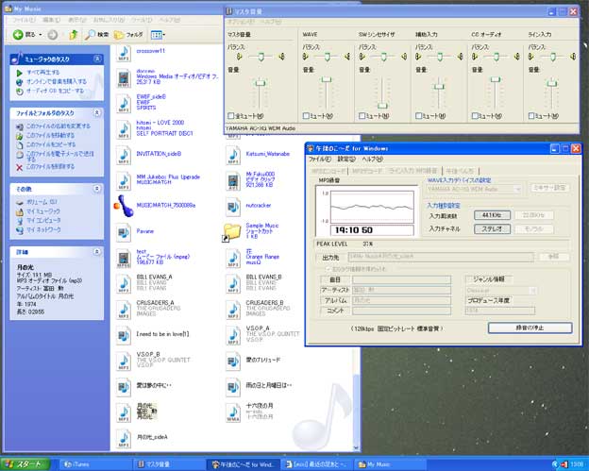Enable mute for CD Audio channel
The image size is (589, 471).
(x=473, y=116)
